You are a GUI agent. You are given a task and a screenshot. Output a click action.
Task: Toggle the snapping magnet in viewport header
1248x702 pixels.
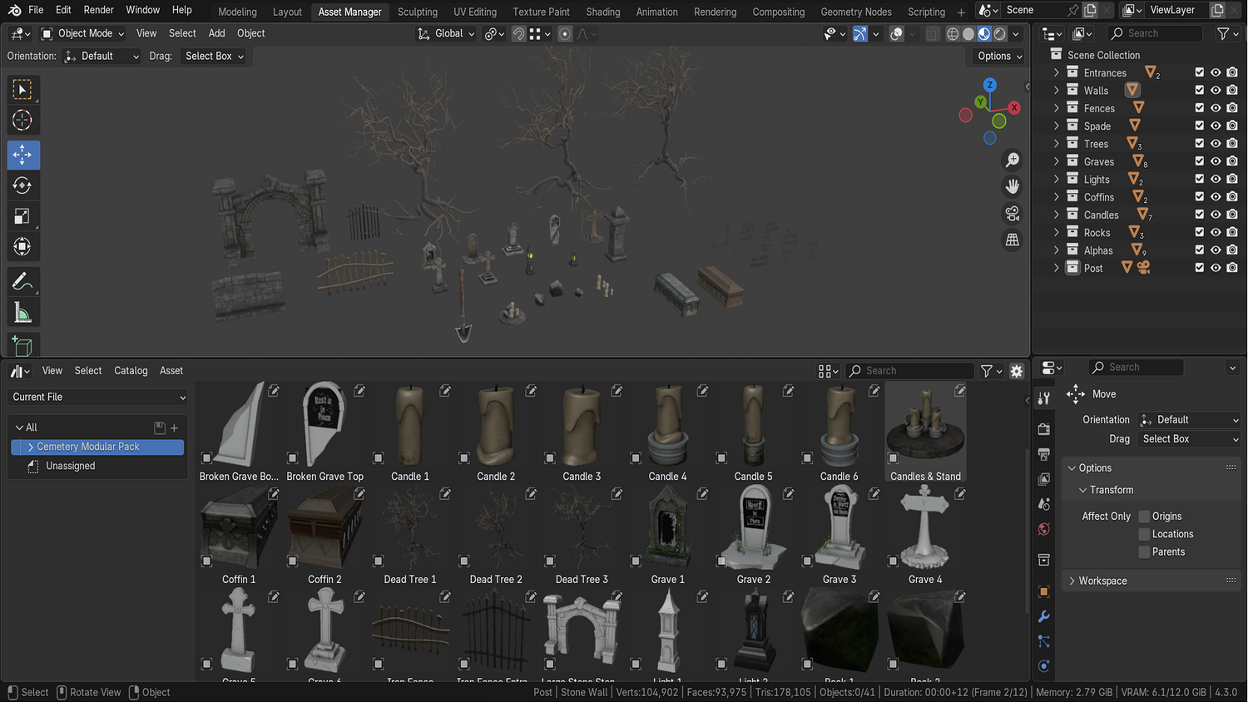tap(518, 34)
